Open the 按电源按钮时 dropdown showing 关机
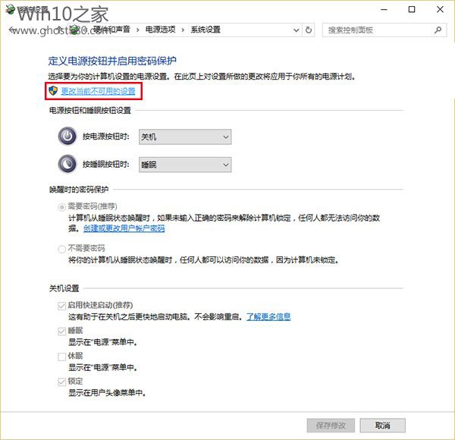455x440 pixels. coord(185,137)
